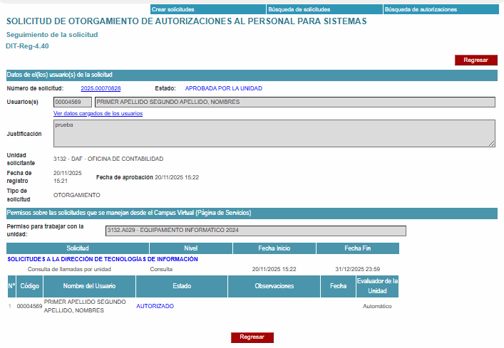Click the user name field
This screenshot has width=504, height=348.
[x=294, y=102]
